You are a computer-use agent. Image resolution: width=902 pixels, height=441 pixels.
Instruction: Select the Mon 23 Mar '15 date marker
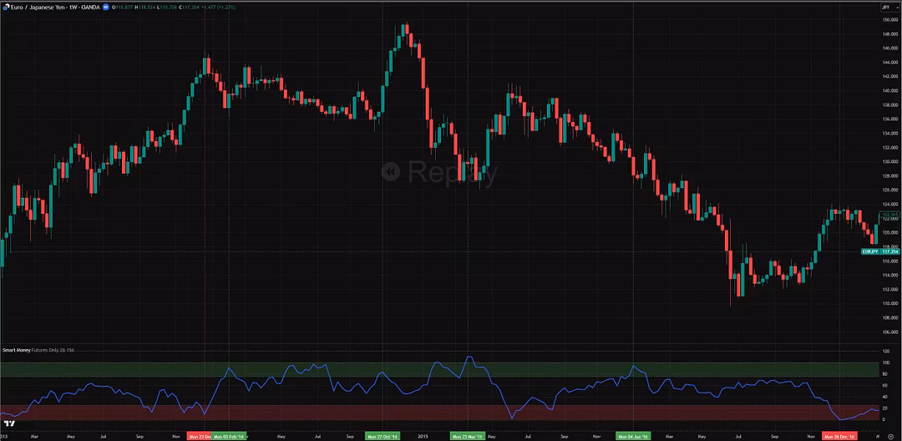click(x=468, y=436)
